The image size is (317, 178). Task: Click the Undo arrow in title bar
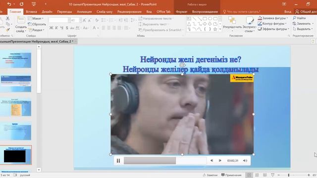(x=9, y=4)
